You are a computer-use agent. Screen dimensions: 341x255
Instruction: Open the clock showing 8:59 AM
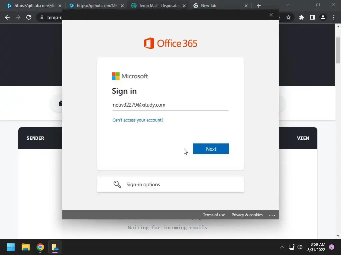click(x=316, y=247)
